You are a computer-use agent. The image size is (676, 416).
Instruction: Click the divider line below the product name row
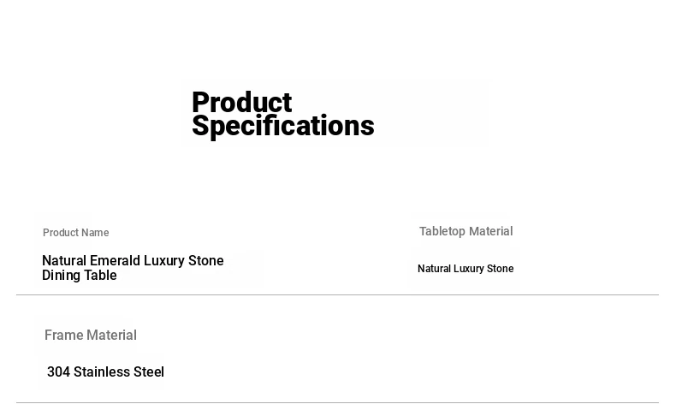[x=337, y=295]
